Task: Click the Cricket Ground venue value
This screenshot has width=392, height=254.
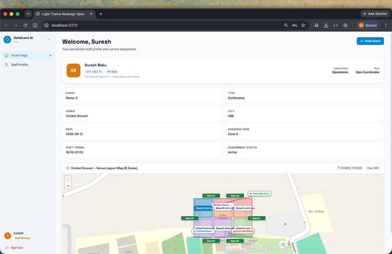Action: pos(76,116)
